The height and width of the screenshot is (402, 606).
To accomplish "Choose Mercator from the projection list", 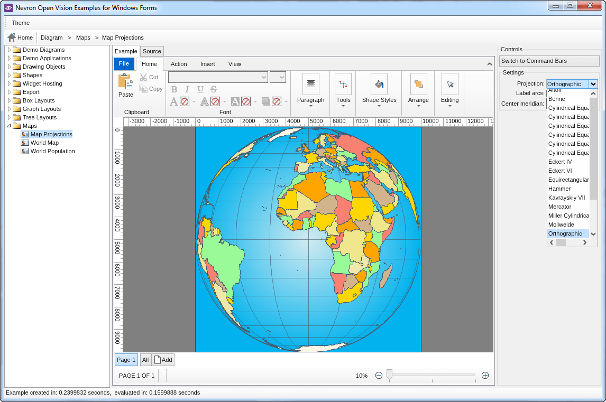I will (559, 207).
